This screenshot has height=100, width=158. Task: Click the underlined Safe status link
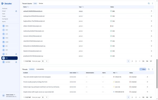[x=113, y=11]
